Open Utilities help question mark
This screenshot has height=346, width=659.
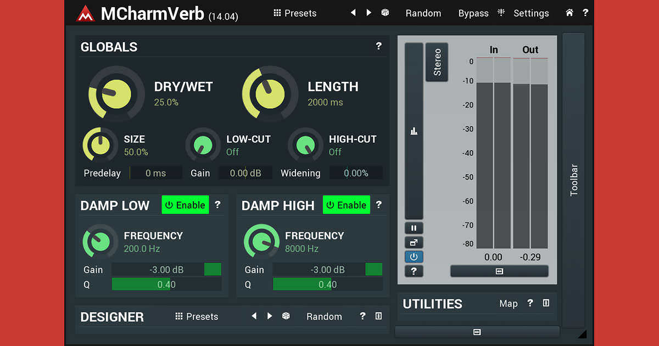click(x=530, y=303)
